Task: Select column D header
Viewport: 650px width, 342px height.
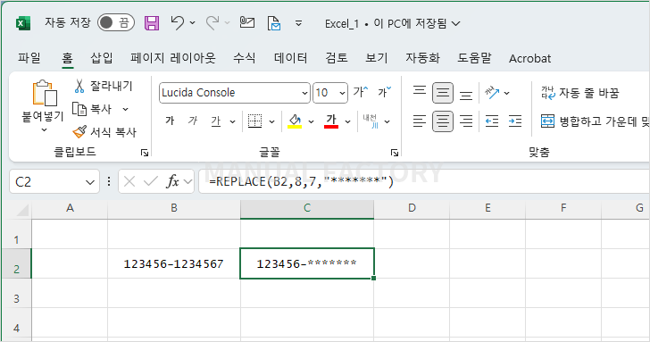Action: (x=412, y=208)
